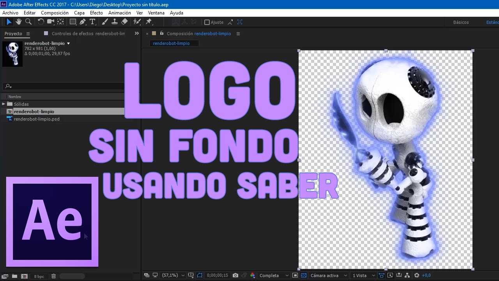Image resolution: width=499 pixels, height=281 pixels.
Task: Open renderobot-limpio thumbnail dropdown arrow
Action: click(x=69, y=43)
